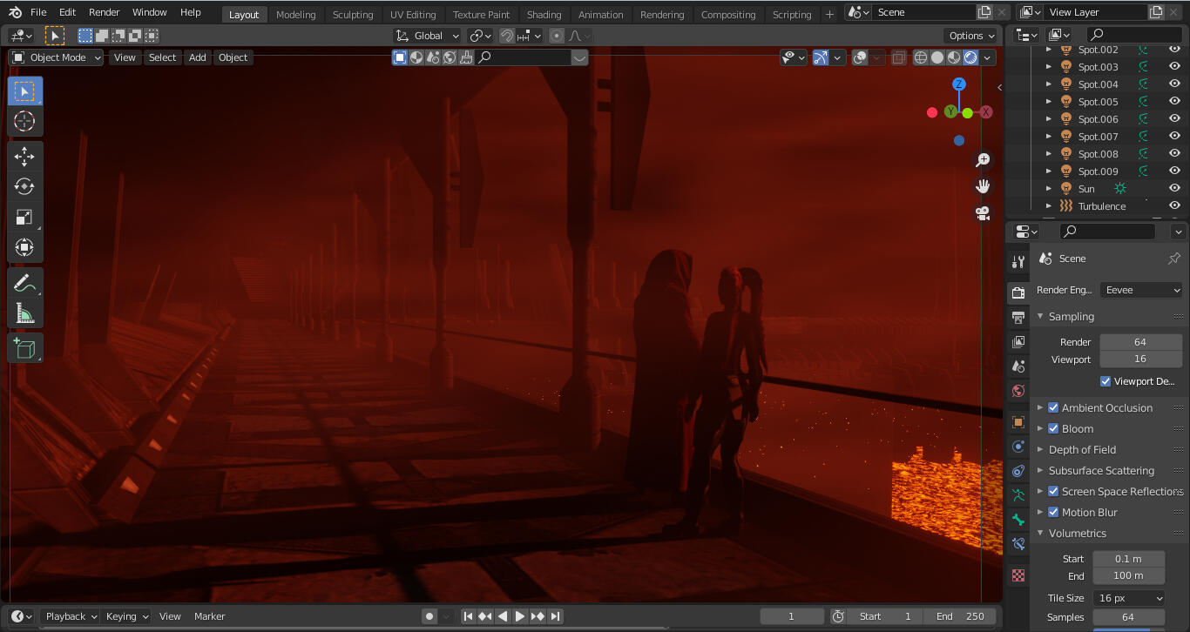This screenshot has height=632, width=1190.
Task: Enable the snapping magnet icon
Action: coord(505,35)
